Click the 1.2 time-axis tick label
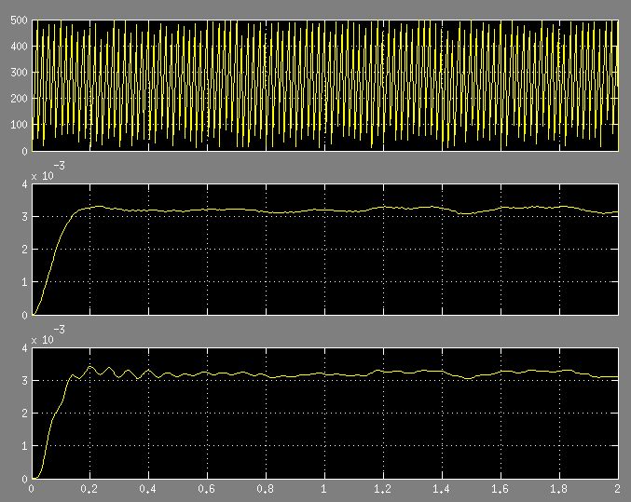This screenshot has height=502, width=631. 383,489
